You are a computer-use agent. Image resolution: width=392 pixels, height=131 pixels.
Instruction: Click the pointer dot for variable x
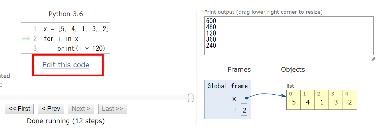246,98
